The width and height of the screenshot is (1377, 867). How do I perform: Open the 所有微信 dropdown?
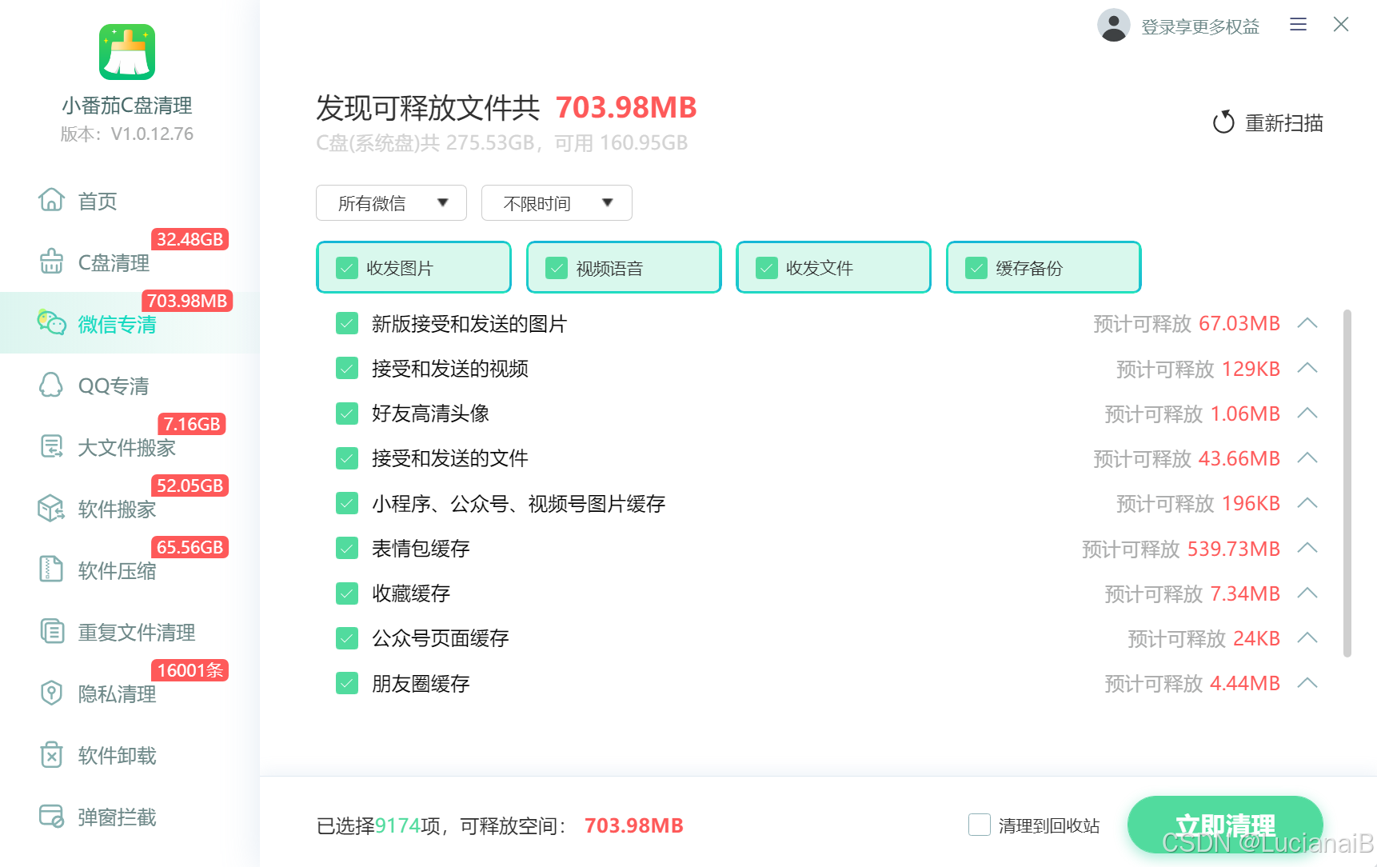391,203
